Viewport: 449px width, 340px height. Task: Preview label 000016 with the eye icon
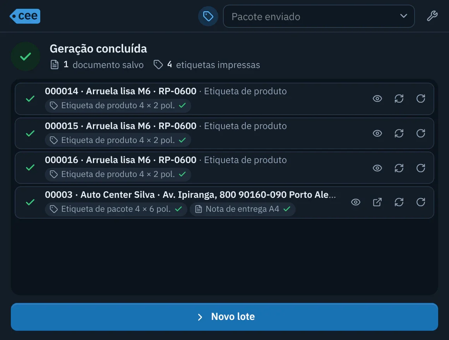[x=377, y=168]
